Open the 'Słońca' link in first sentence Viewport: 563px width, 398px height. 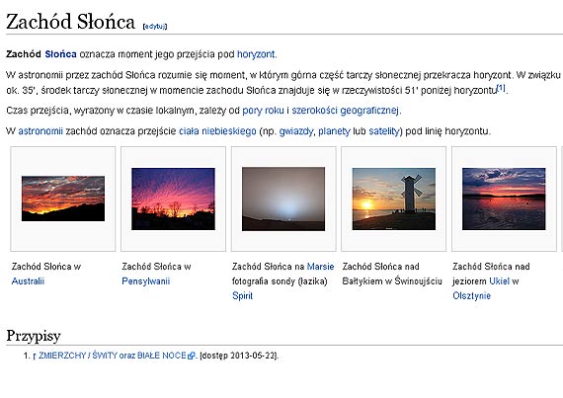(x=60, y=54)
